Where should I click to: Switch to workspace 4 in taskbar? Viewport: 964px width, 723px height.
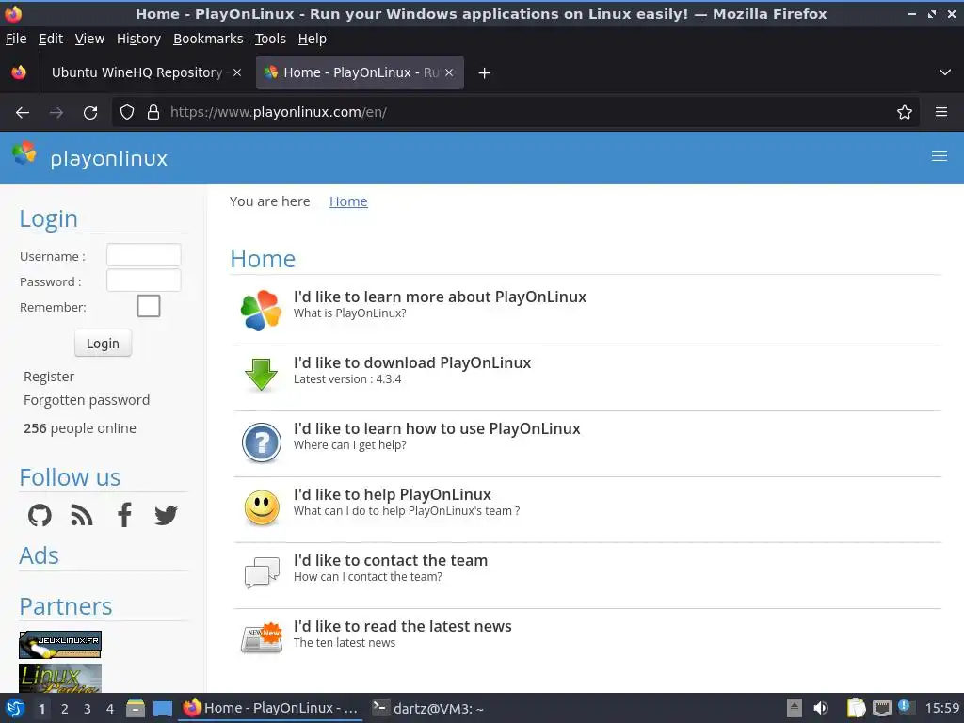coord(110,709)
